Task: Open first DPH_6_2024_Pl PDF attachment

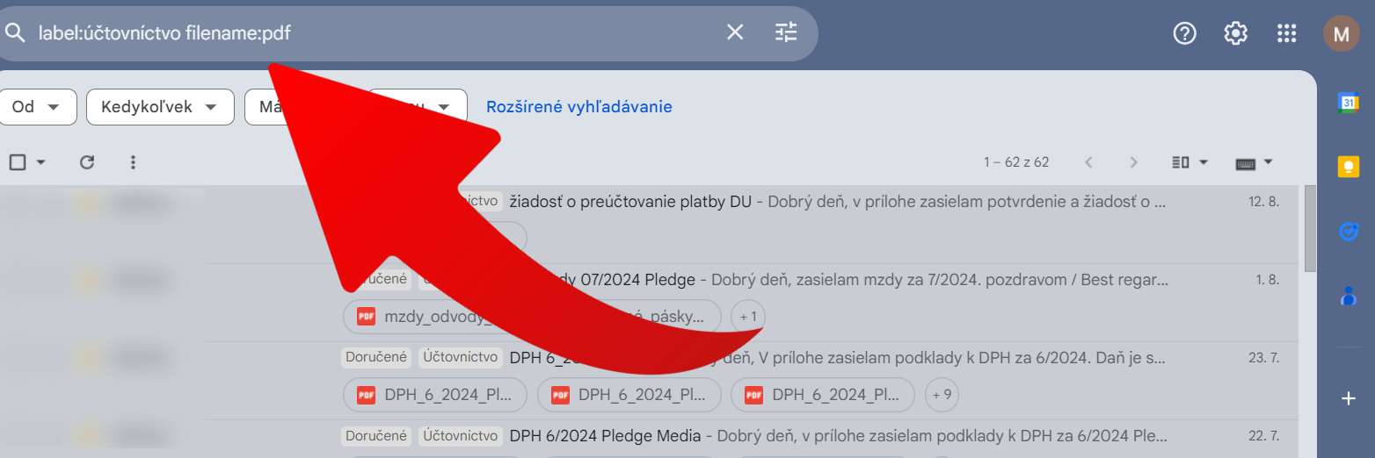Action: click(x=435, y=395)
